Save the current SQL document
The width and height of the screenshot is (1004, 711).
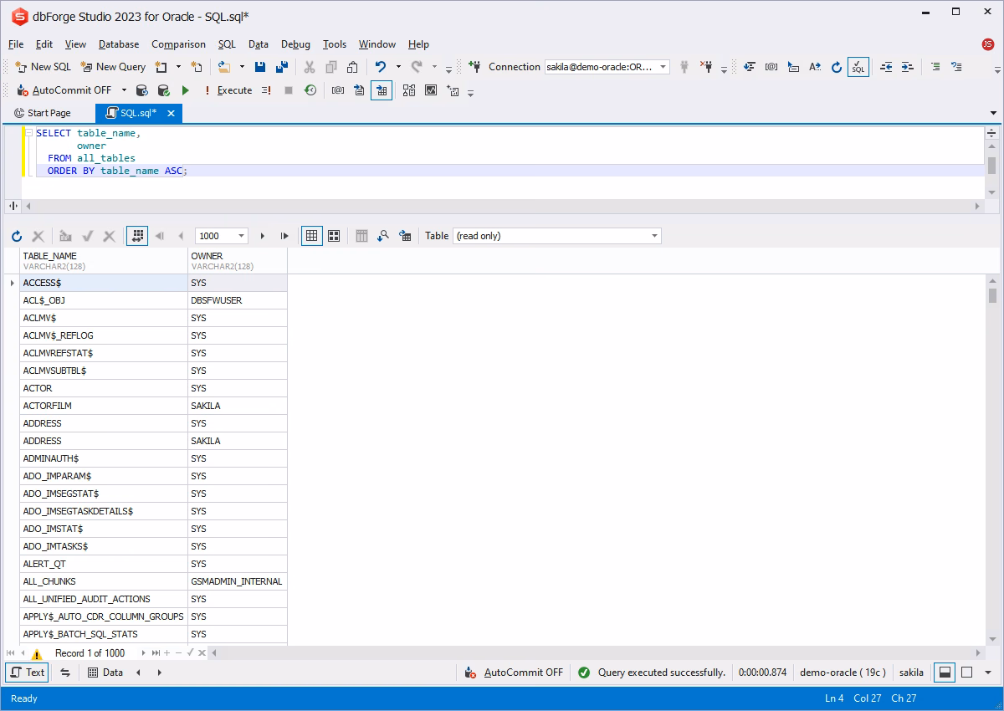[x=260, y=67]
